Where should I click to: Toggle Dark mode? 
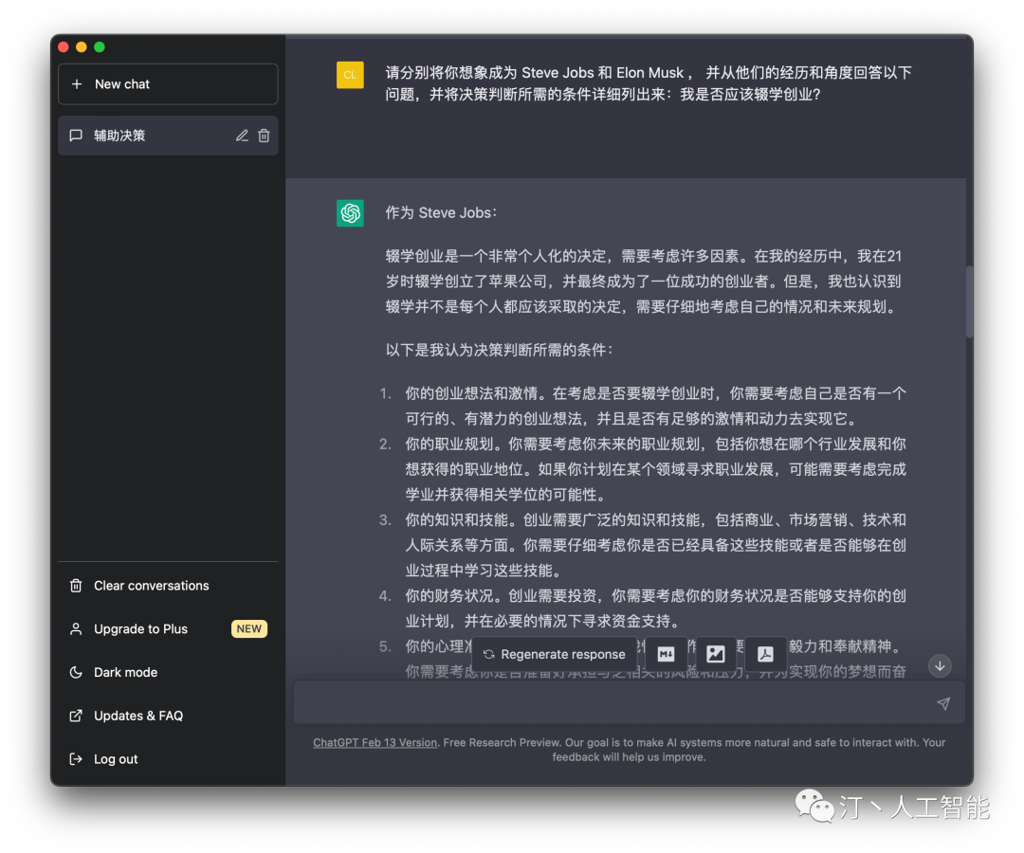pyautogui.click(x=168, y=672)
